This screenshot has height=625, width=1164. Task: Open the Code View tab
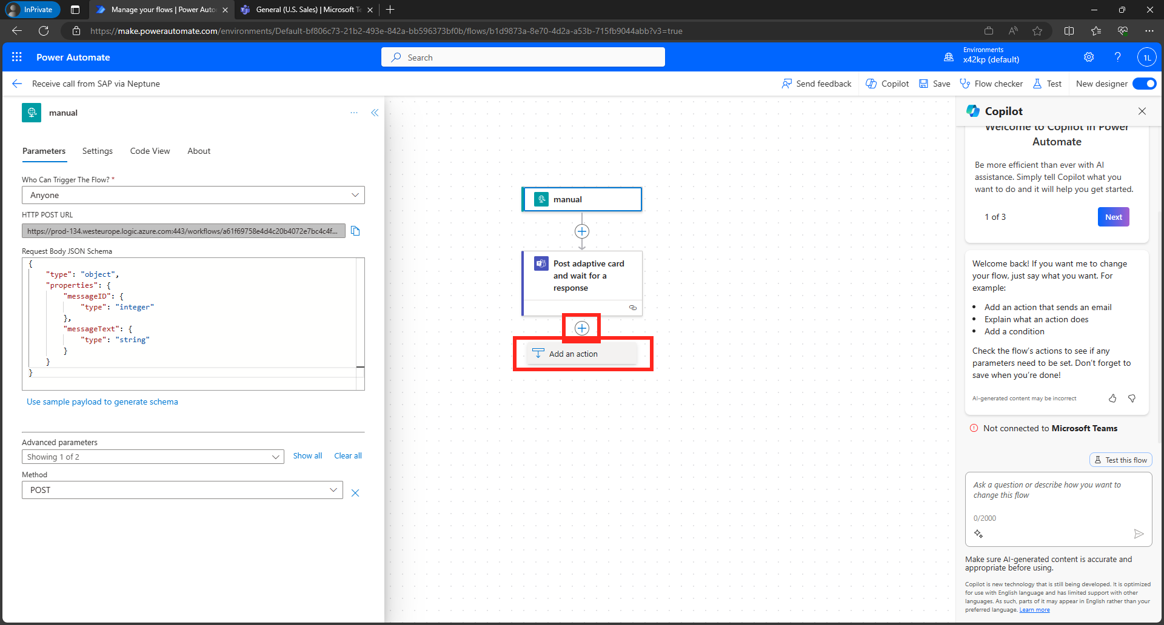coord(150,151)
